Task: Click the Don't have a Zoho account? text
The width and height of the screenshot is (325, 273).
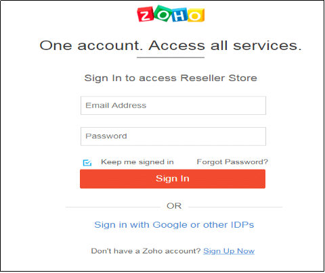Action: 146,251
